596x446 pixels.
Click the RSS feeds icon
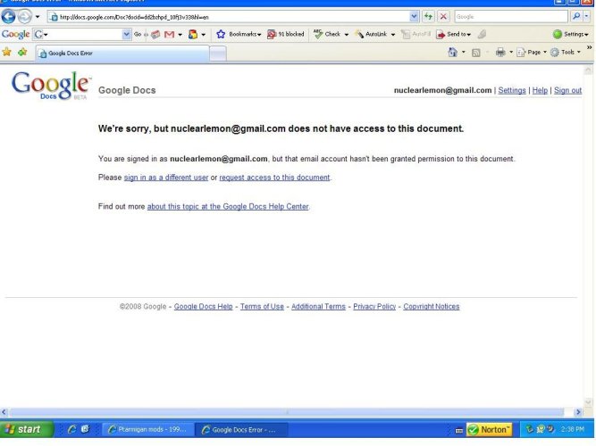pos(476,53)
